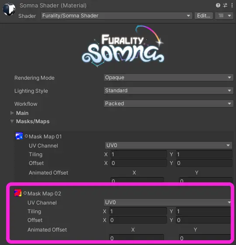Open the three-dot material context menu
236x245 pixels.
coord(232,5)
